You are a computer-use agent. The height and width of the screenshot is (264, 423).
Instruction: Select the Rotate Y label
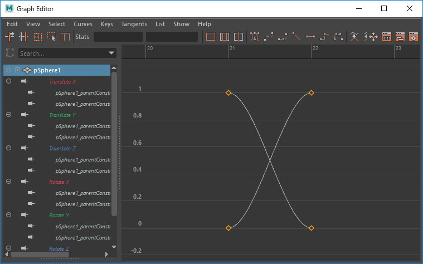pyautogui.click(x=59, y=216)
